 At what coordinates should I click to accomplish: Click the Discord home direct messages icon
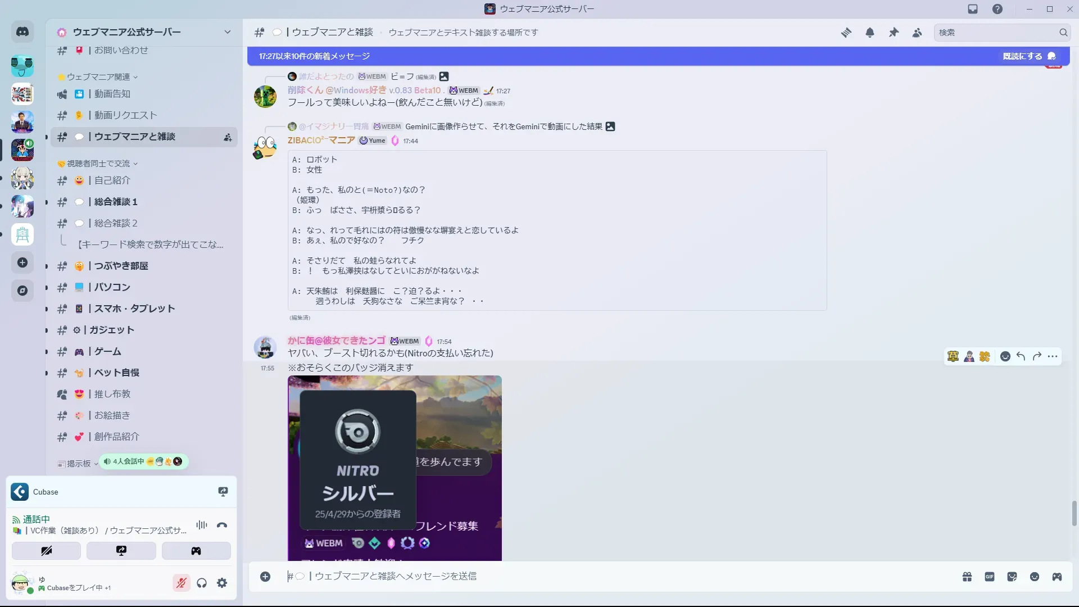coord(22,32)
